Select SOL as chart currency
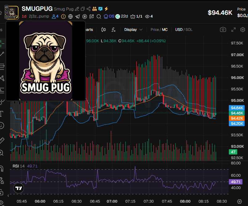 tap(189, 30)
